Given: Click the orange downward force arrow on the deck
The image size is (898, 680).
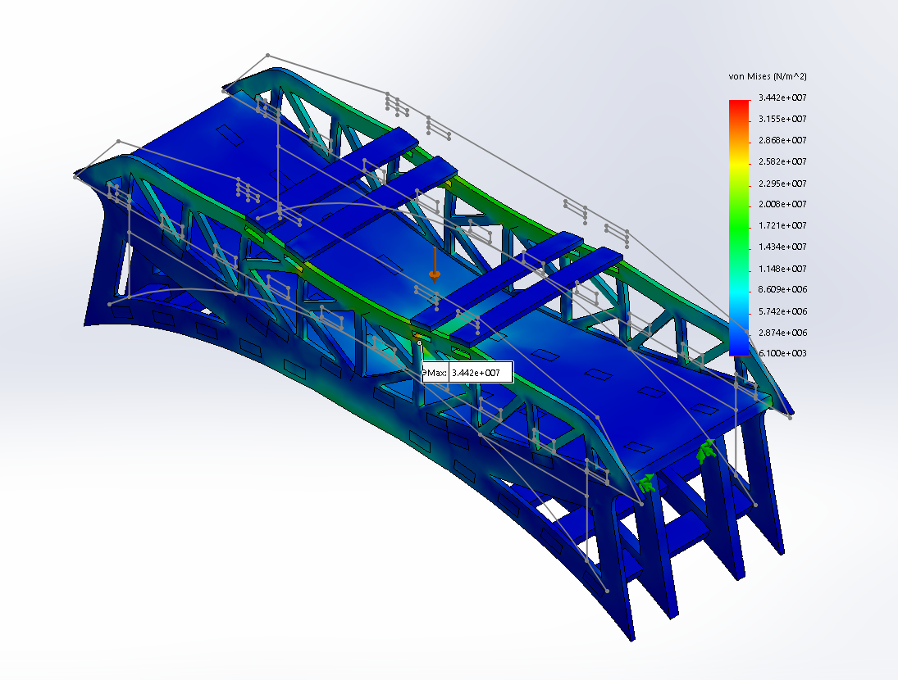Looking at the screenshot, I should (x=435, y=265).
